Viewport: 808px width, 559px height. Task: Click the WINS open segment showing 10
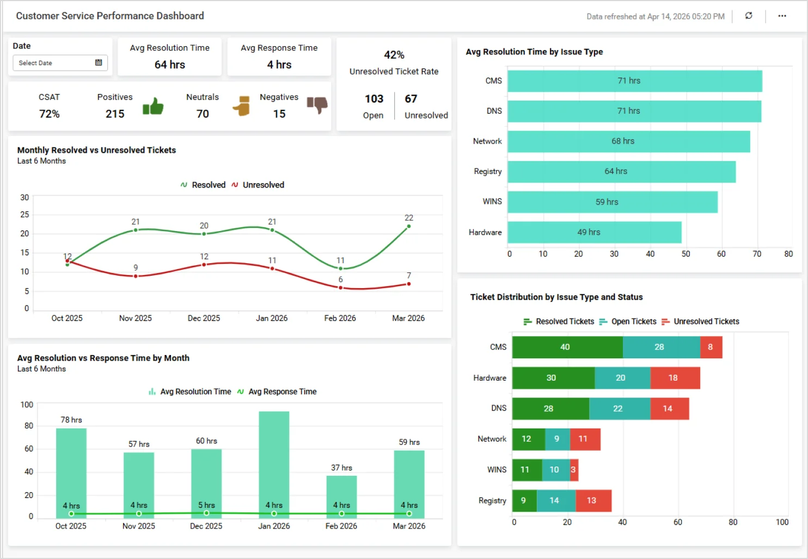click(x=556, y=470)
